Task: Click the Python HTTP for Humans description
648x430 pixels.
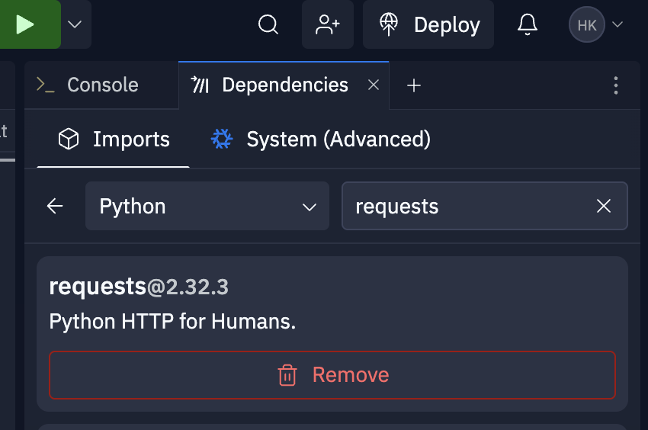Action: pyautogui.click(x=172, y=321)
